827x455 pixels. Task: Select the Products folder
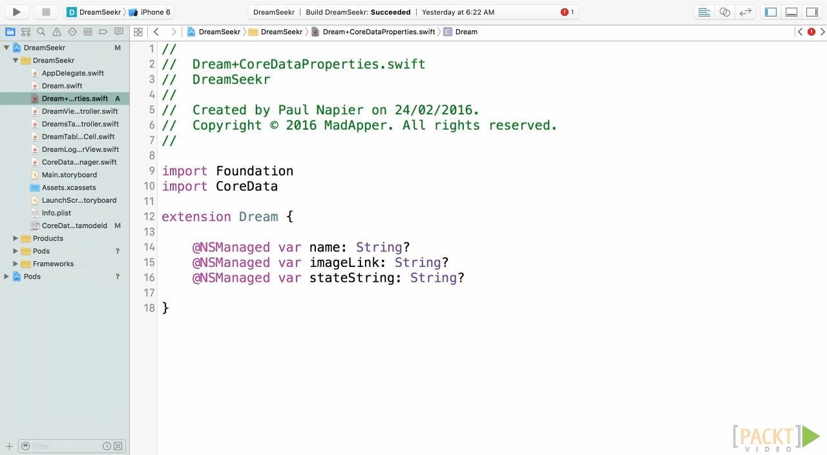point(65,238)
